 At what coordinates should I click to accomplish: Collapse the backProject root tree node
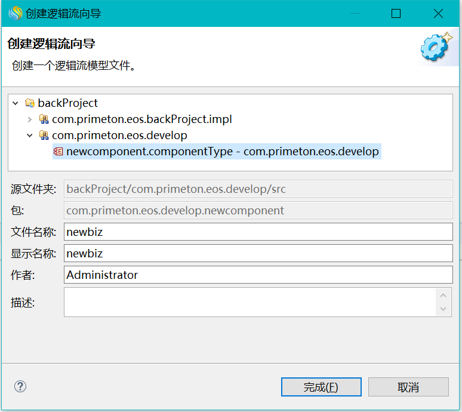pyautogui.click(x=16, y=103)
